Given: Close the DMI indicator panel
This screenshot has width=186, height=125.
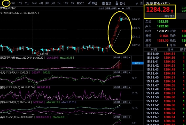Looking at the screenshot, I should [129, 102].
